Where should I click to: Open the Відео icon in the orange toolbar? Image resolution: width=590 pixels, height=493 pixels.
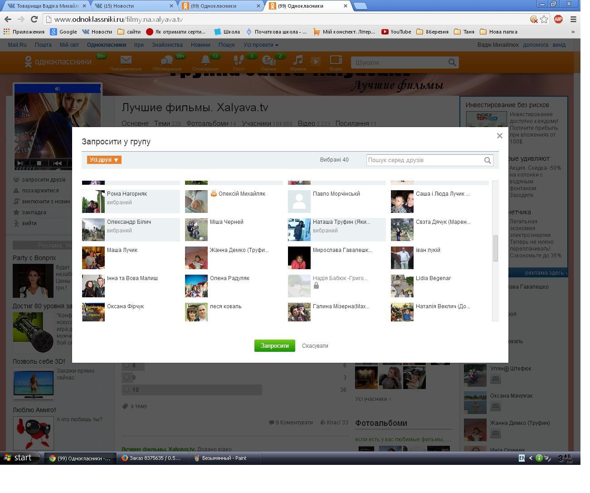[336, 63]
